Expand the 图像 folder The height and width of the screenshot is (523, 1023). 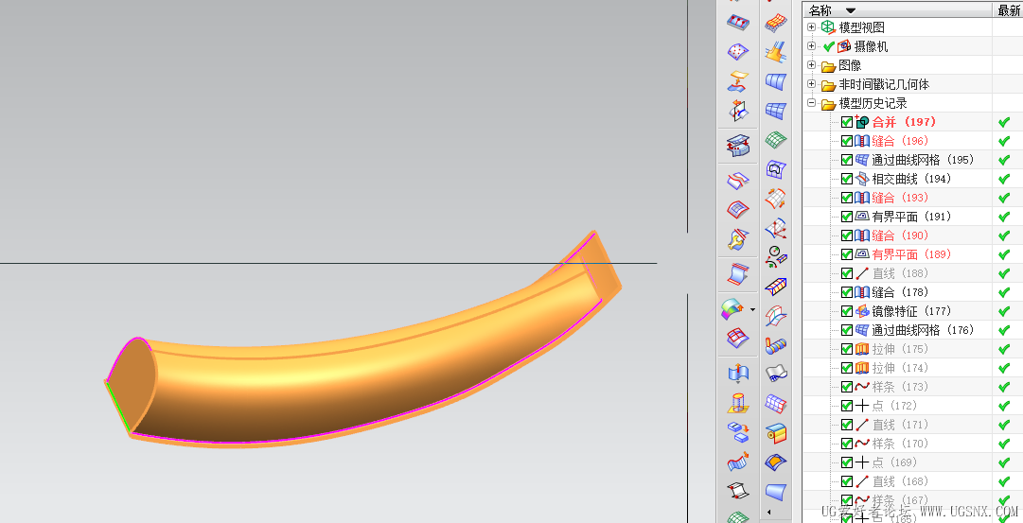[812, 65]
